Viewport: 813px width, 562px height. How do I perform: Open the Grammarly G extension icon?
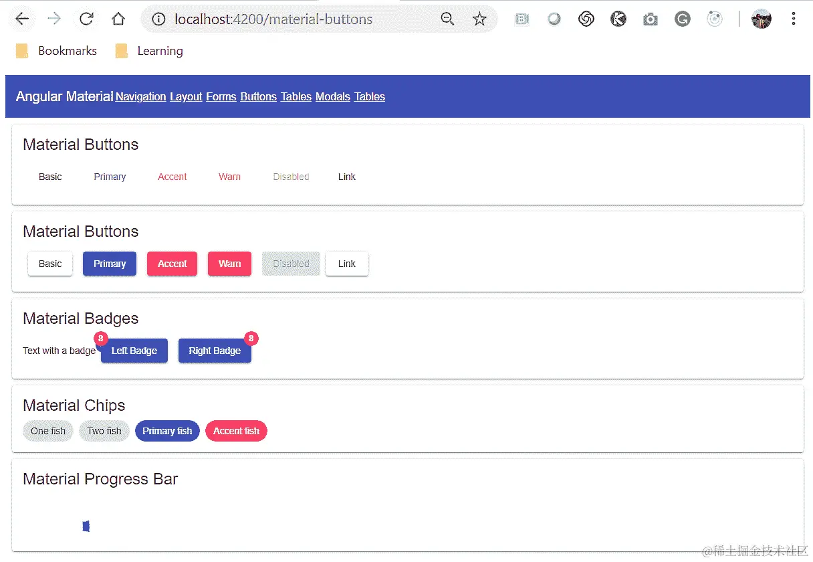pyautogui.click(x=683, y=19)
